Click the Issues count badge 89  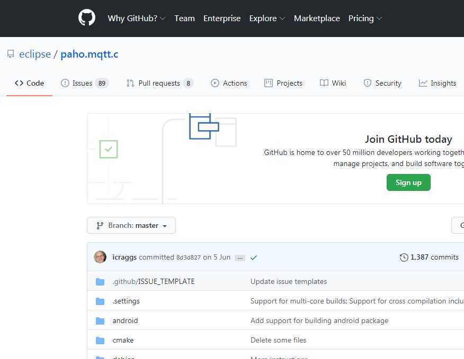102,84
